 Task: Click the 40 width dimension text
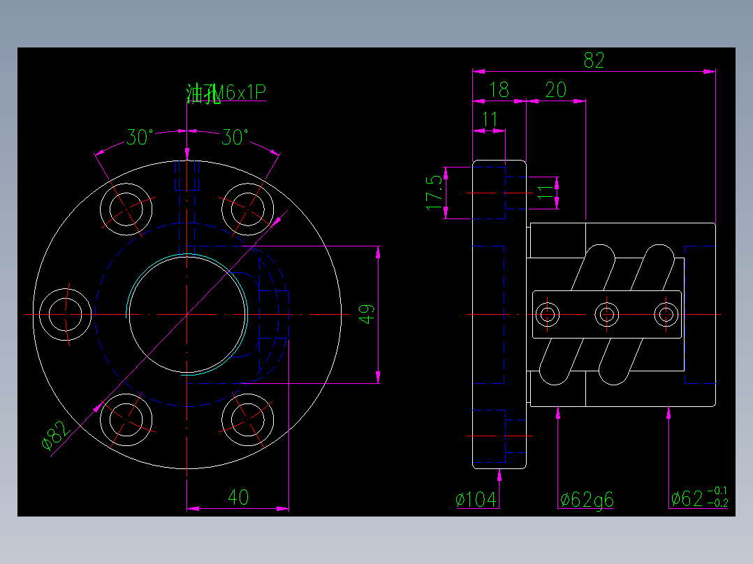pyautogui.click(x=238, y=497)
